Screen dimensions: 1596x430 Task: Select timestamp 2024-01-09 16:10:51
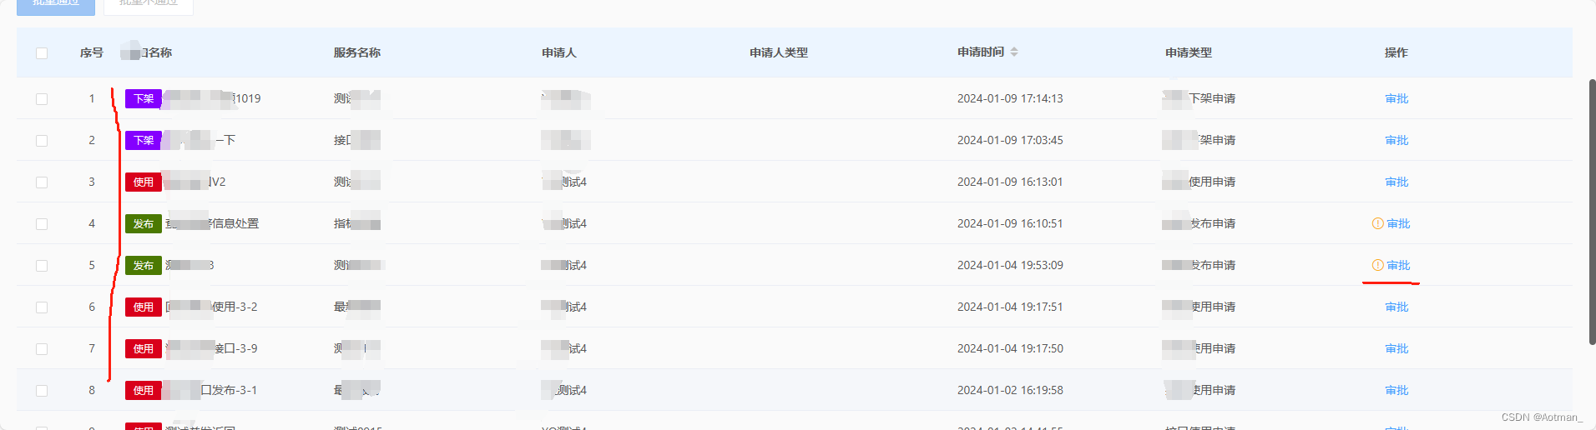pyautogui.click(x=1010, y=223)
